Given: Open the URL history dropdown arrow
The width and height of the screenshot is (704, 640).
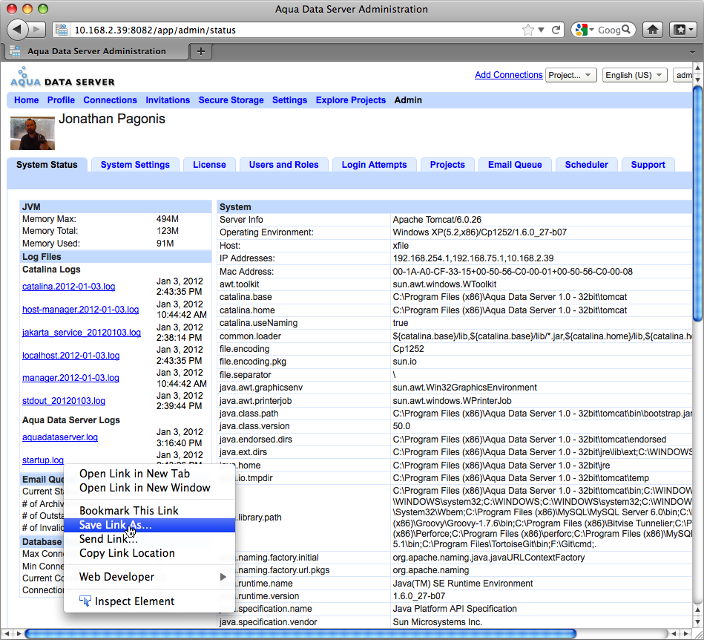Looking at the screenshot, I should click(x=541, y=30).
